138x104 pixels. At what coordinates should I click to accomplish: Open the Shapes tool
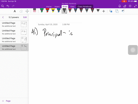click(x=111, y=11)
